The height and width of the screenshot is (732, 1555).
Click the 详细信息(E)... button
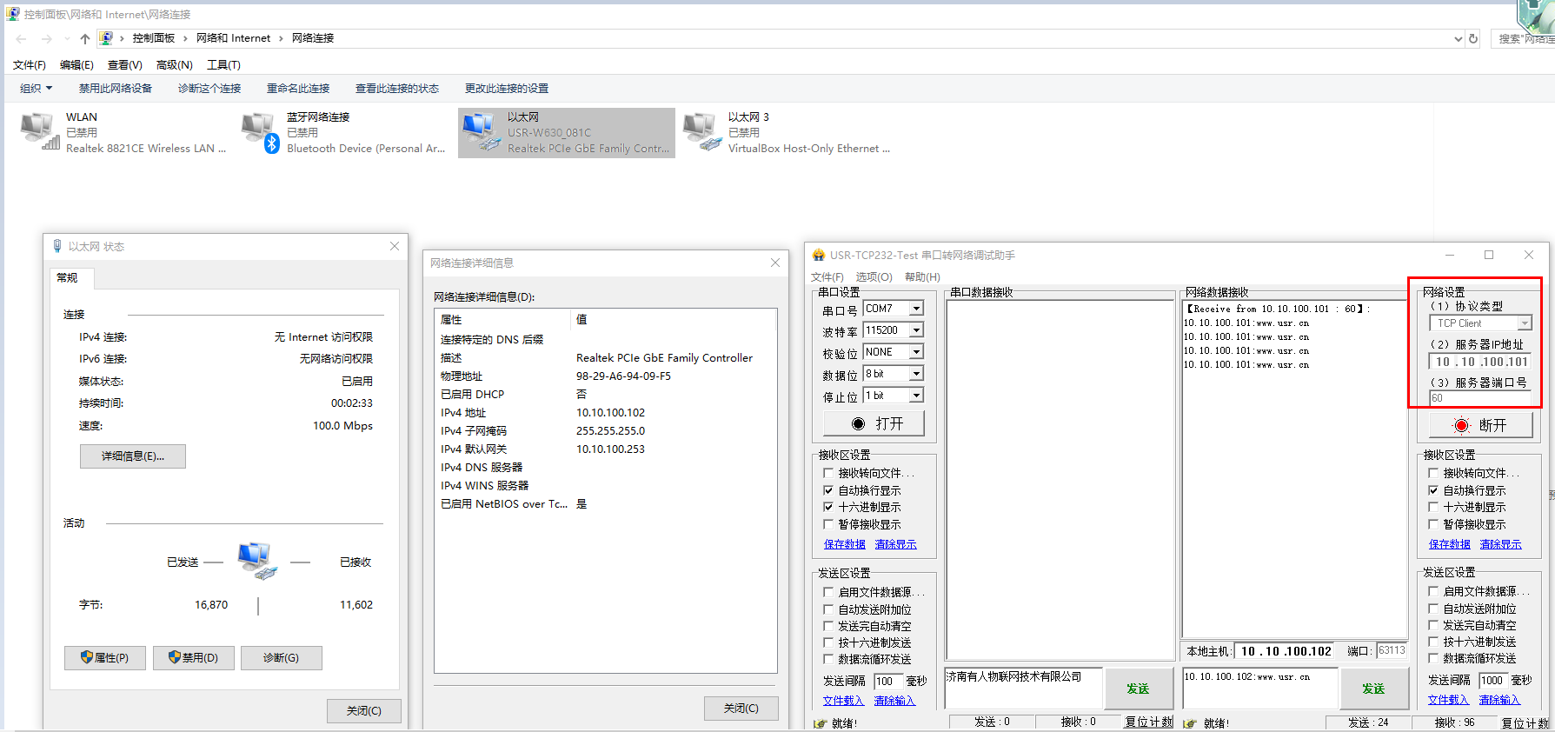click(133, 456)
